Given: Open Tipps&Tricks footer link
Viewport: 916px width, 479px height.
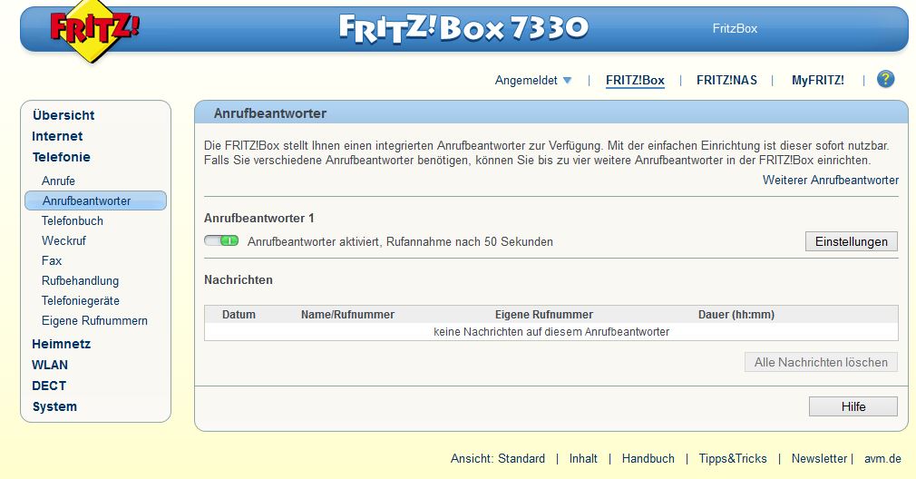Looking at the screenshot, I should [x=733, y=458].
